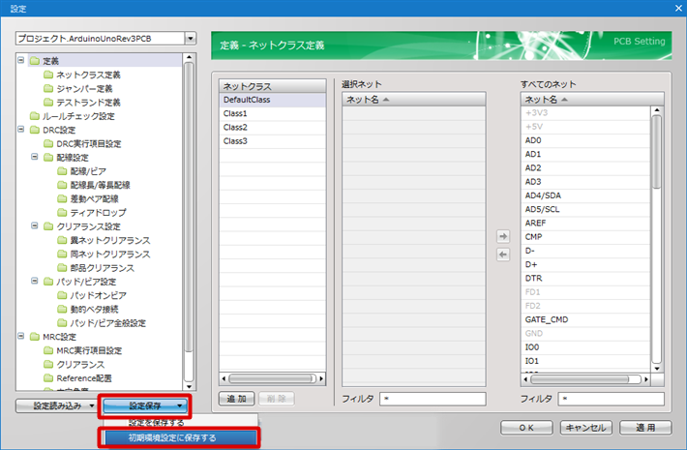The height and width of the screenshot is (450, 687).
Task: Click the OK button
Action: (x=526, y=428)
